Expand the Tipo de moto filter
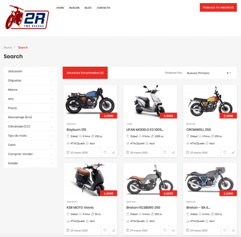 tap(31, 136)
